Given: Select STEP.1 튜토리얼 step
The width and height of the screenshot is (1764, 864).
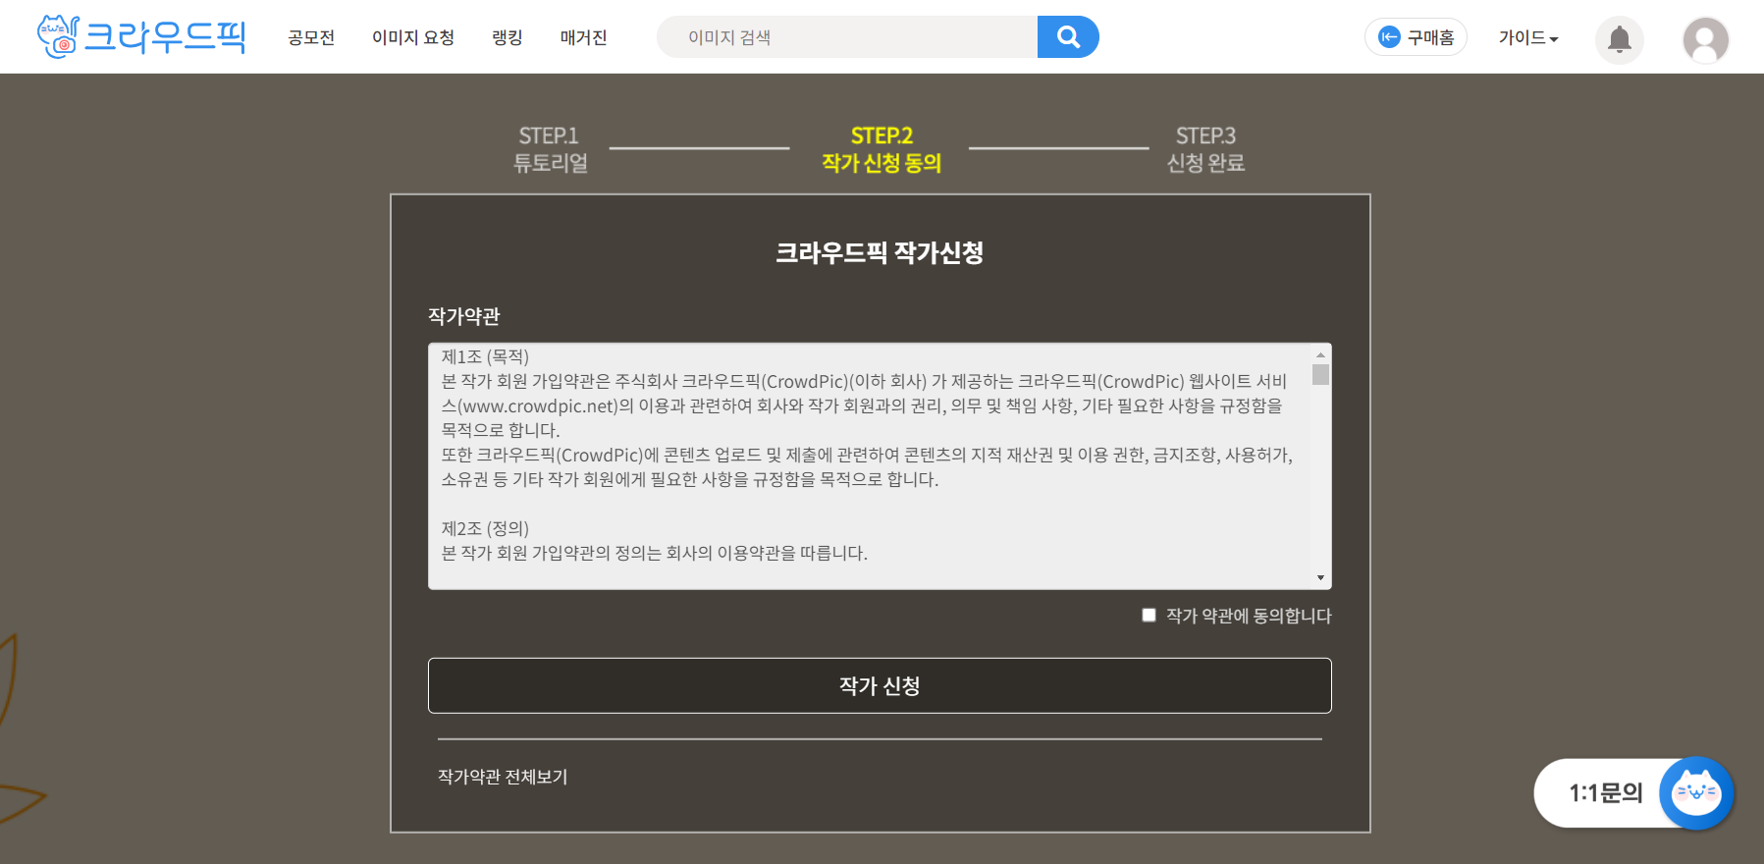Looking at the screenshot, I should pos(550,149).
